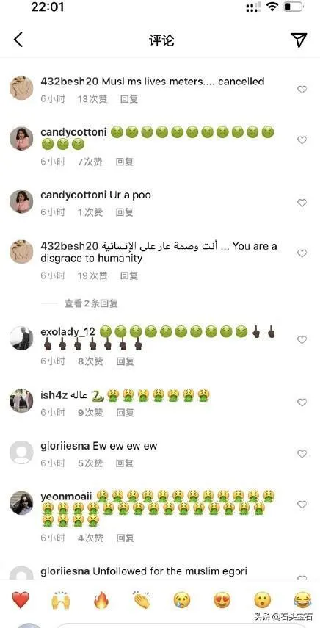Insert the laughing tears emoji

[x=303, y=600]
